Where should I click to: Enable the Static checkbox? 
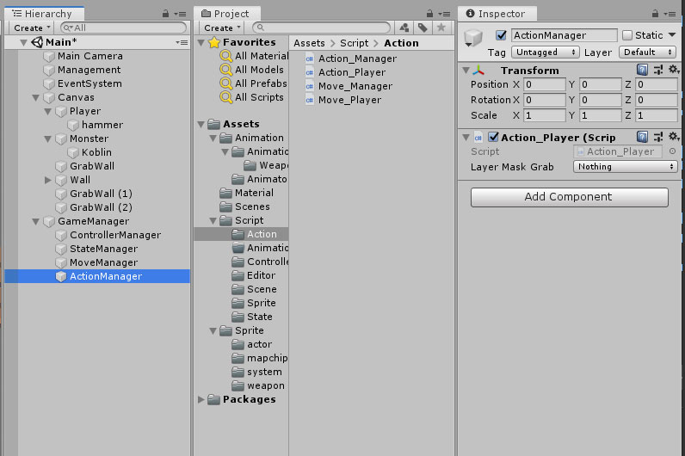point(627,35)
